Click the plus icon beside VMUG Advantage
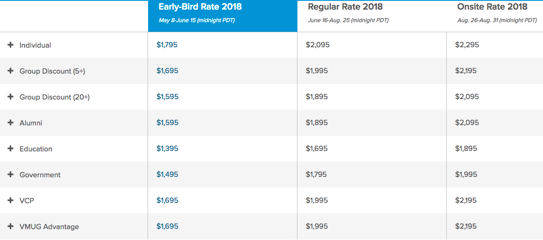Image resolution: width=543 pixels, height=240 pixels. [10, 227]
